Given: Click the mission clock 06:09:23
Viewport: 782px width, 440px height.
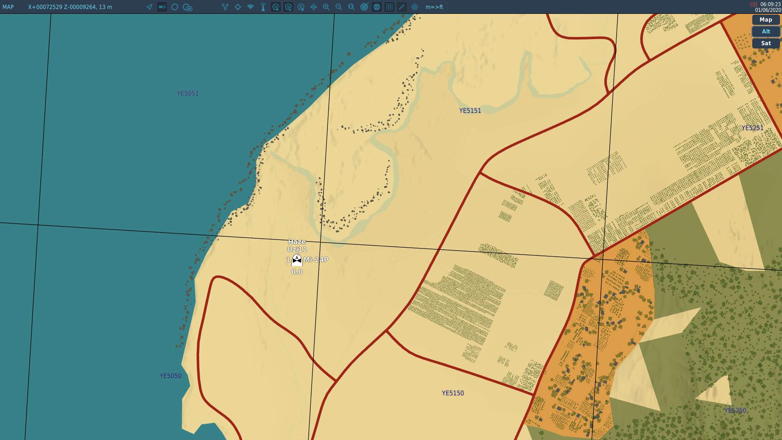Looking at the screenshot, I should coord(770,4).
